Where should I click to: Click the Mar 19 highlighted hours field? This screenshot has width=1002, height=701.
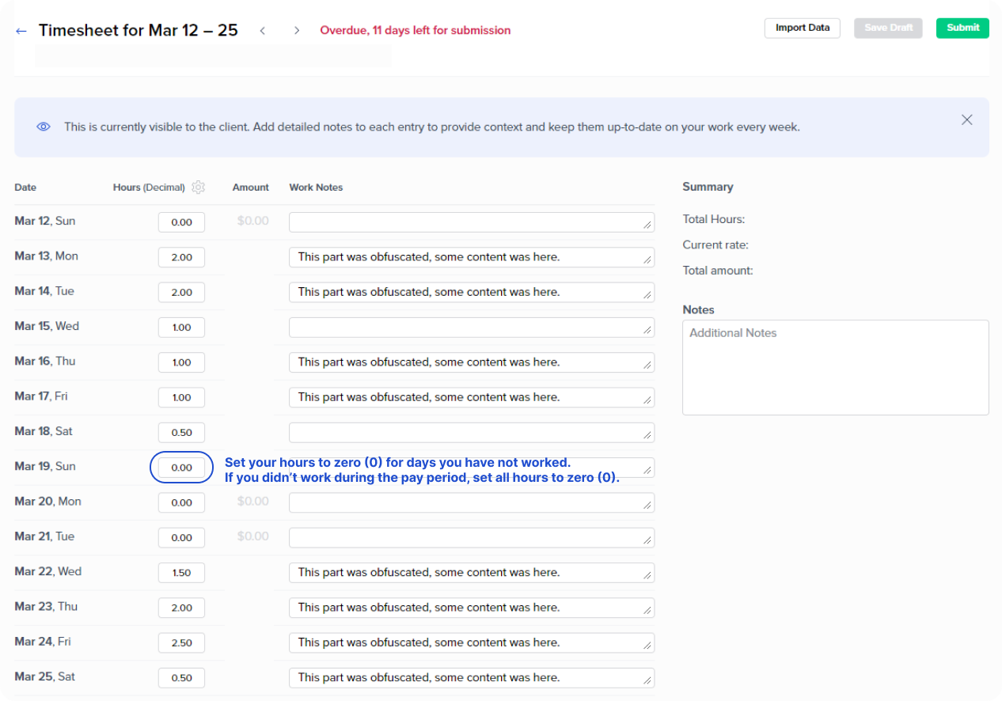coord(181,468)
